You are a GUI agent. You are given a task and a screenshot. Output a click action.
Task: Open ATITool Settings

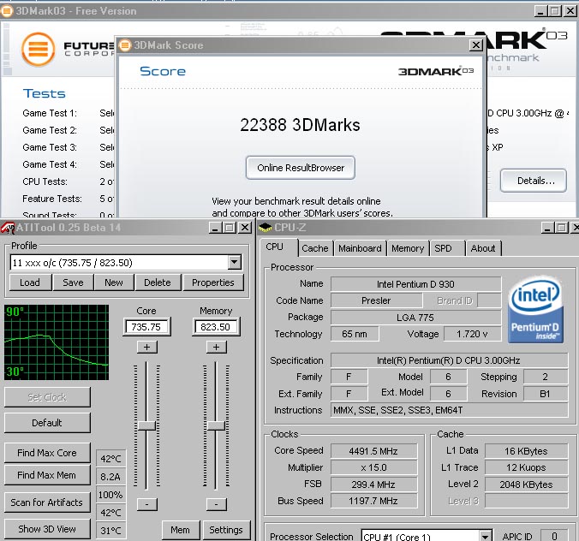click(x=226, y=530)
